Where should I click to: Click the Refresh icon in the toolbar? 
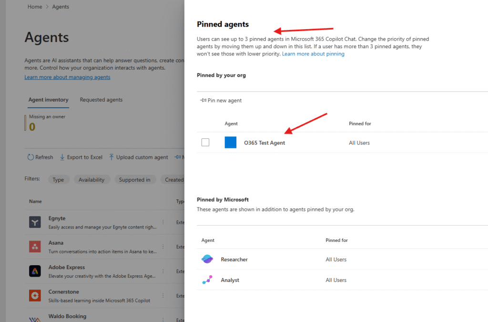coord(31,157)
